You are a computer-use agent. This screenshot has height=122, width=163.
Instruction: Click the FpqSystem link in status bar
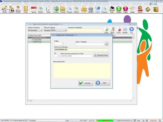153,120
